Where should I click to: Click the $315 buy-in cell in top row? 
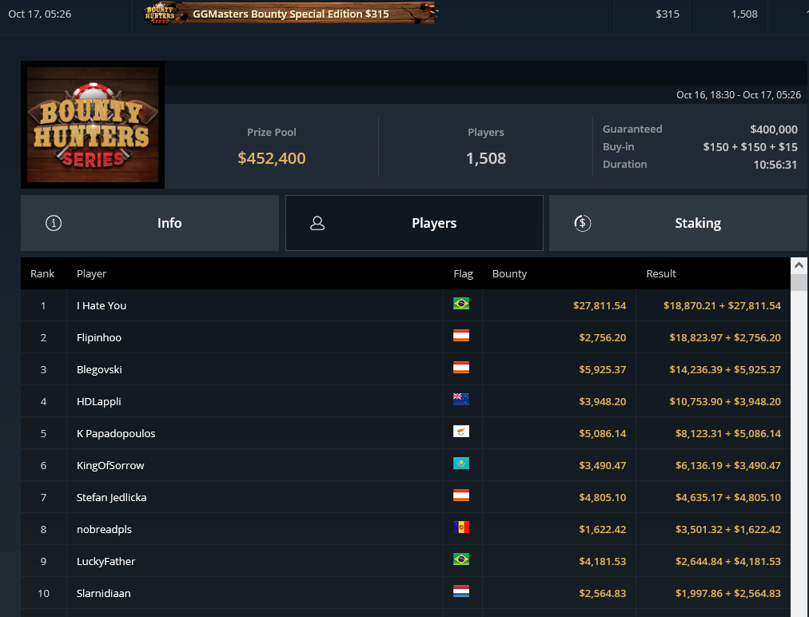tap(668, 14)
